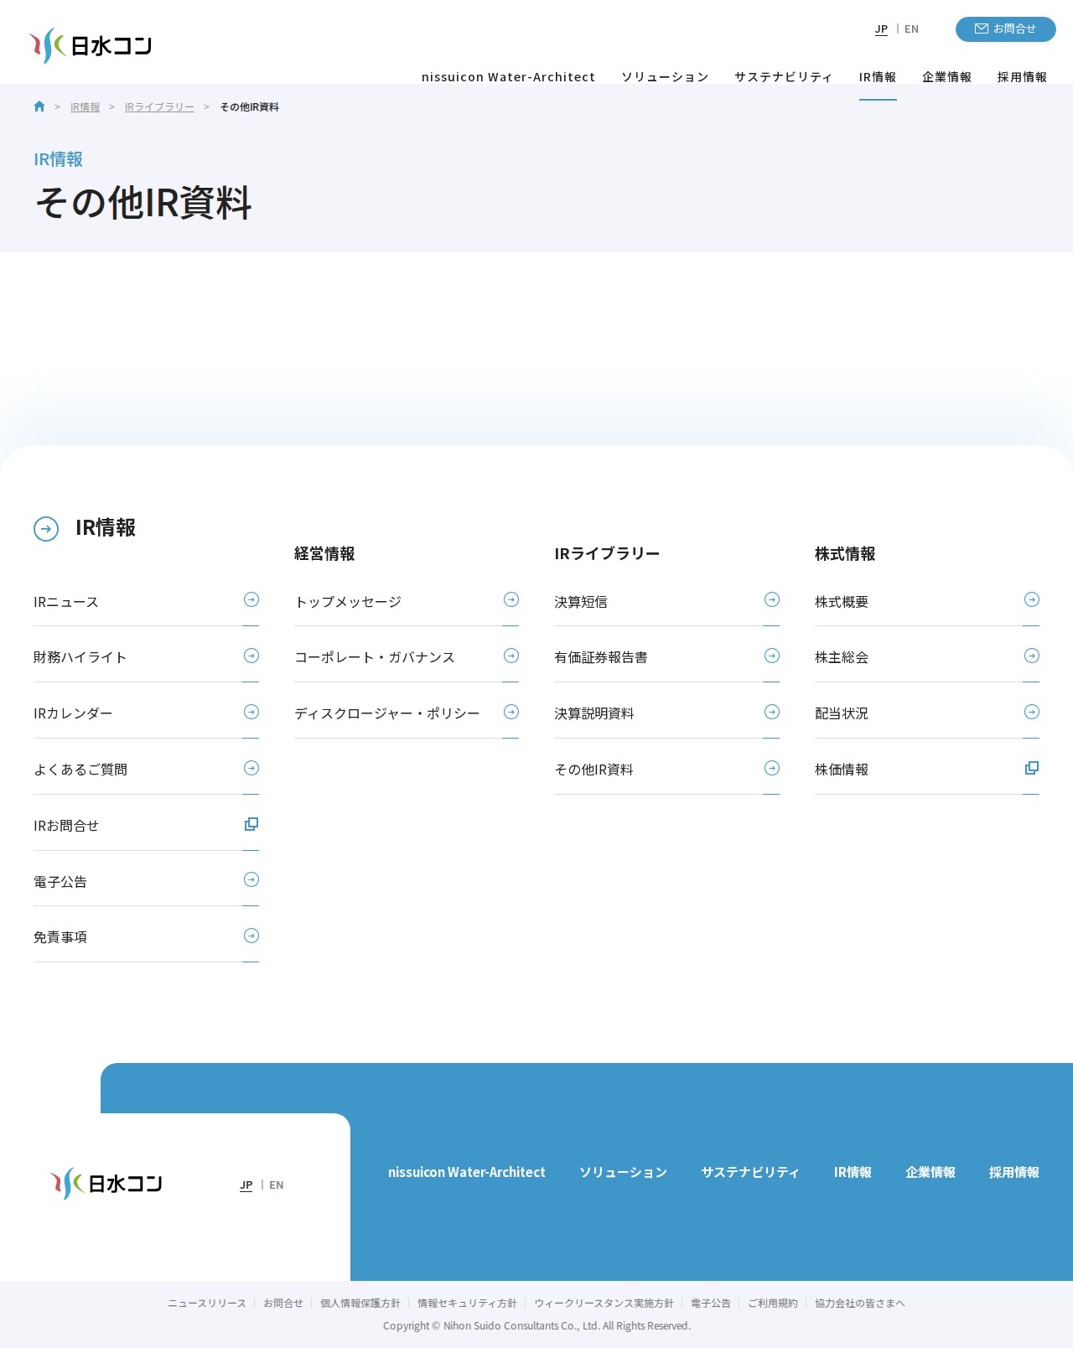Click 経営情報 column heading
The width and height of the screenshot is (1073, 1348).
tap(324, 554)
